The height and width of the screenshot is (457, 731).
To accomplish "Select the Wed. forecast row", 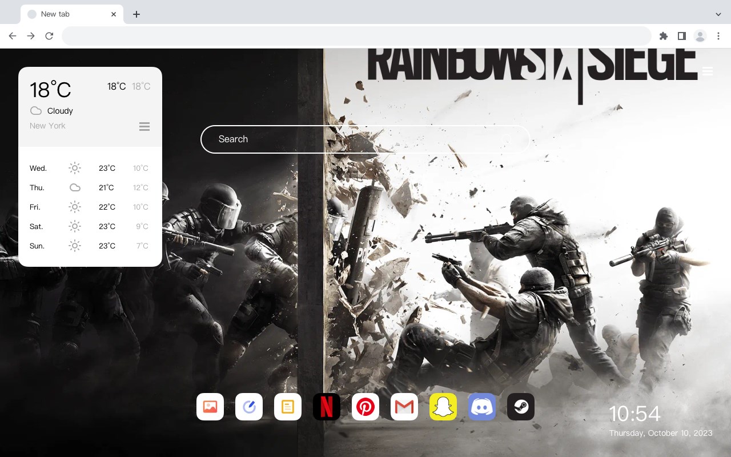I will [90, 168].
